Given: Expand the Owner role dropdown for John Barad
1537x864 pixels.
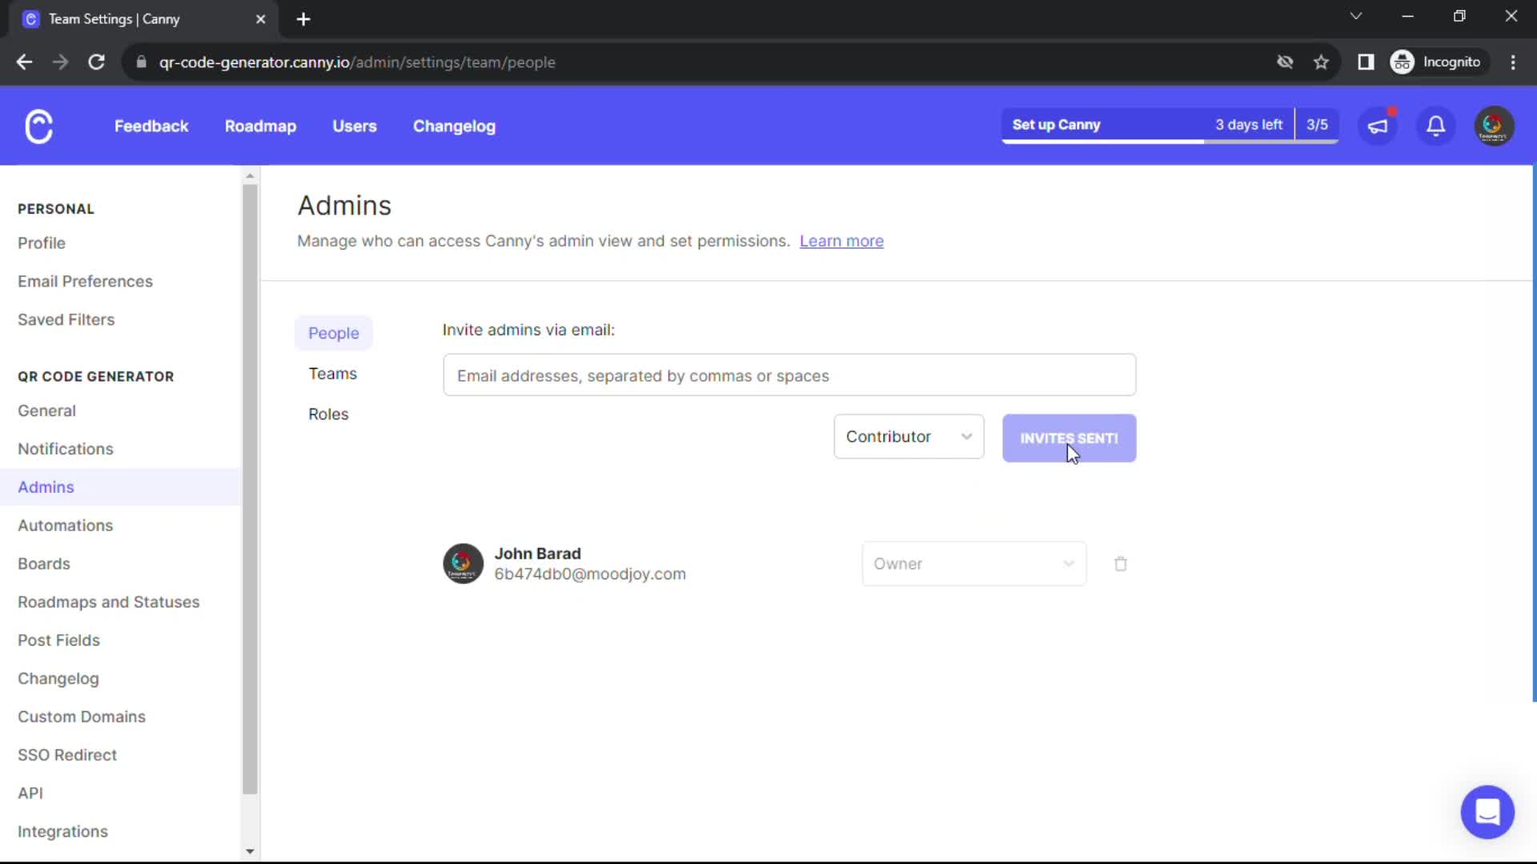Looking at the screenshot, I should (971, 563).
